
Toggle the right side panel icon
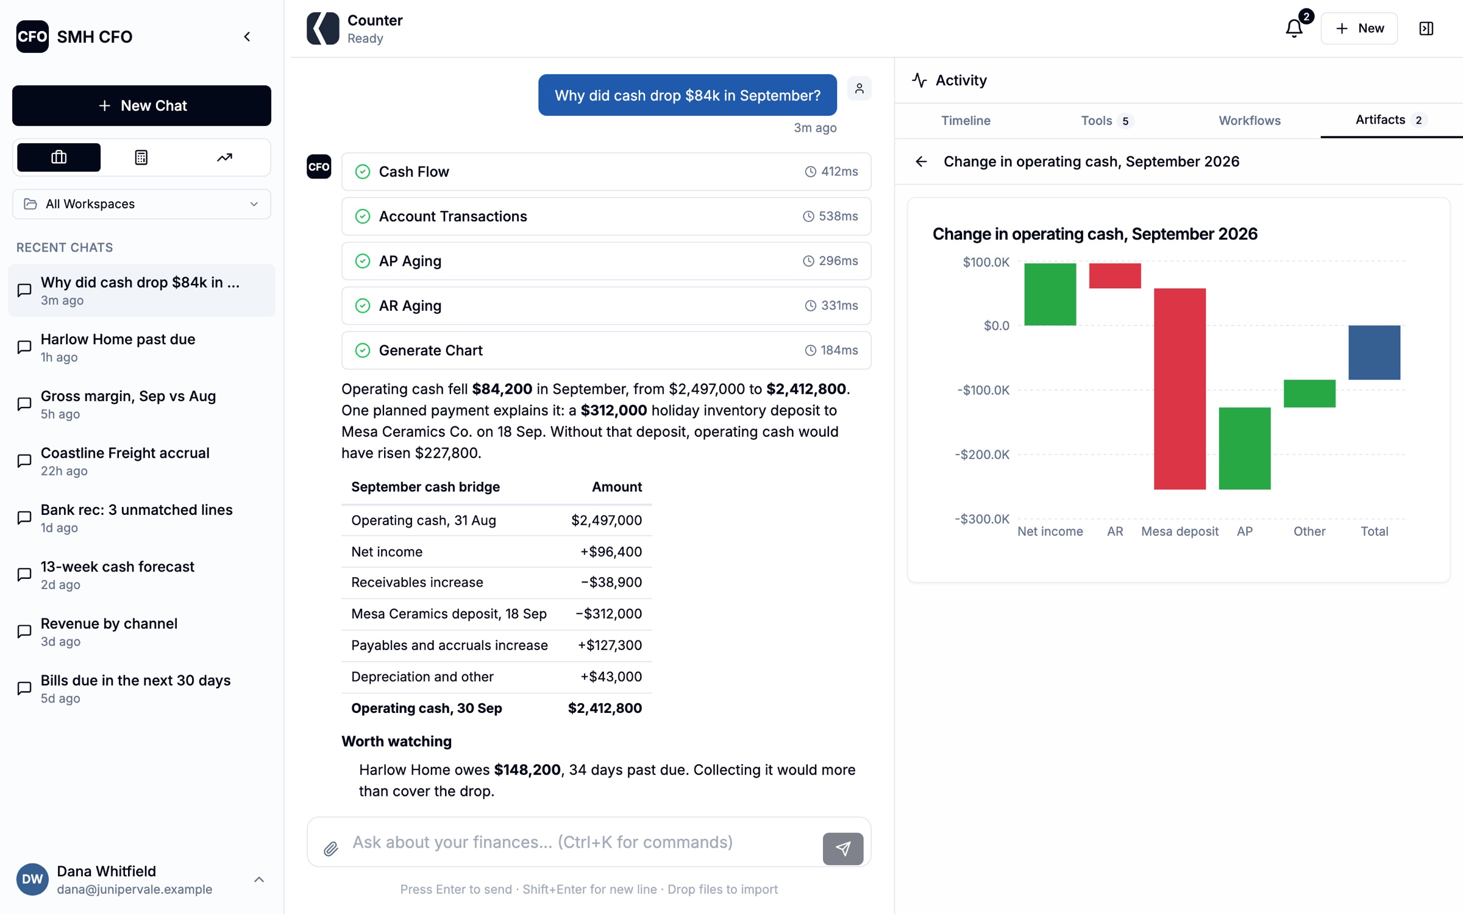coord(1426,28)
